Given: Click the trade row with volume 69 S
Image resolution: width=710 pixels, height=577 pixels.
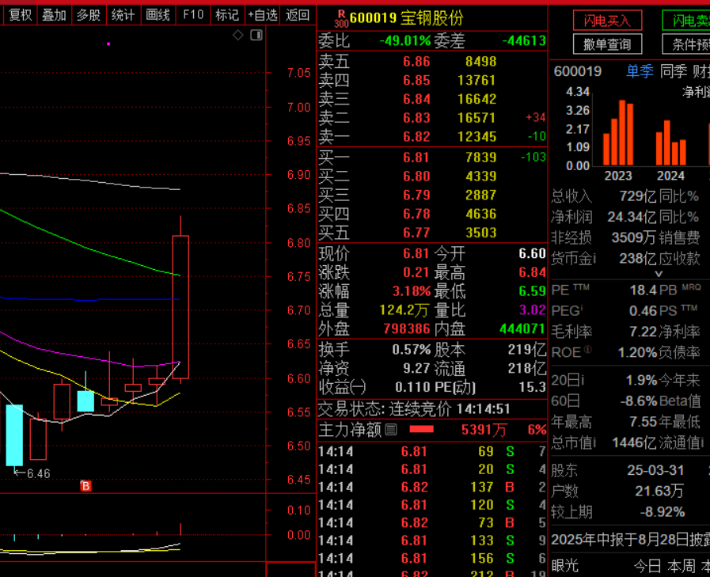Looking at the screenshot, I should click(431, 451).
